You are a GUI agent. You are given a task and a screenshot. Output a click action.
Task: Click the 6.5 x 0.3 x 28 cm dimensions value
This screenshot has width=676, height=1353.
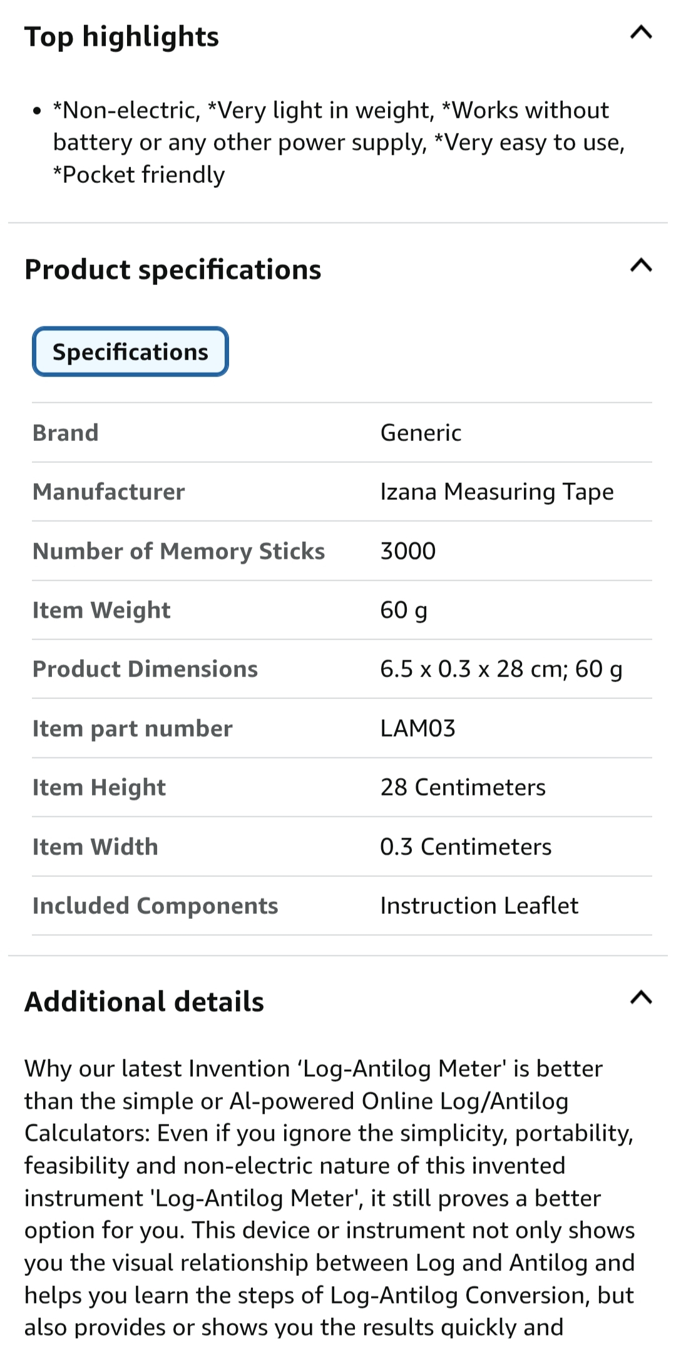coord(501,670)
